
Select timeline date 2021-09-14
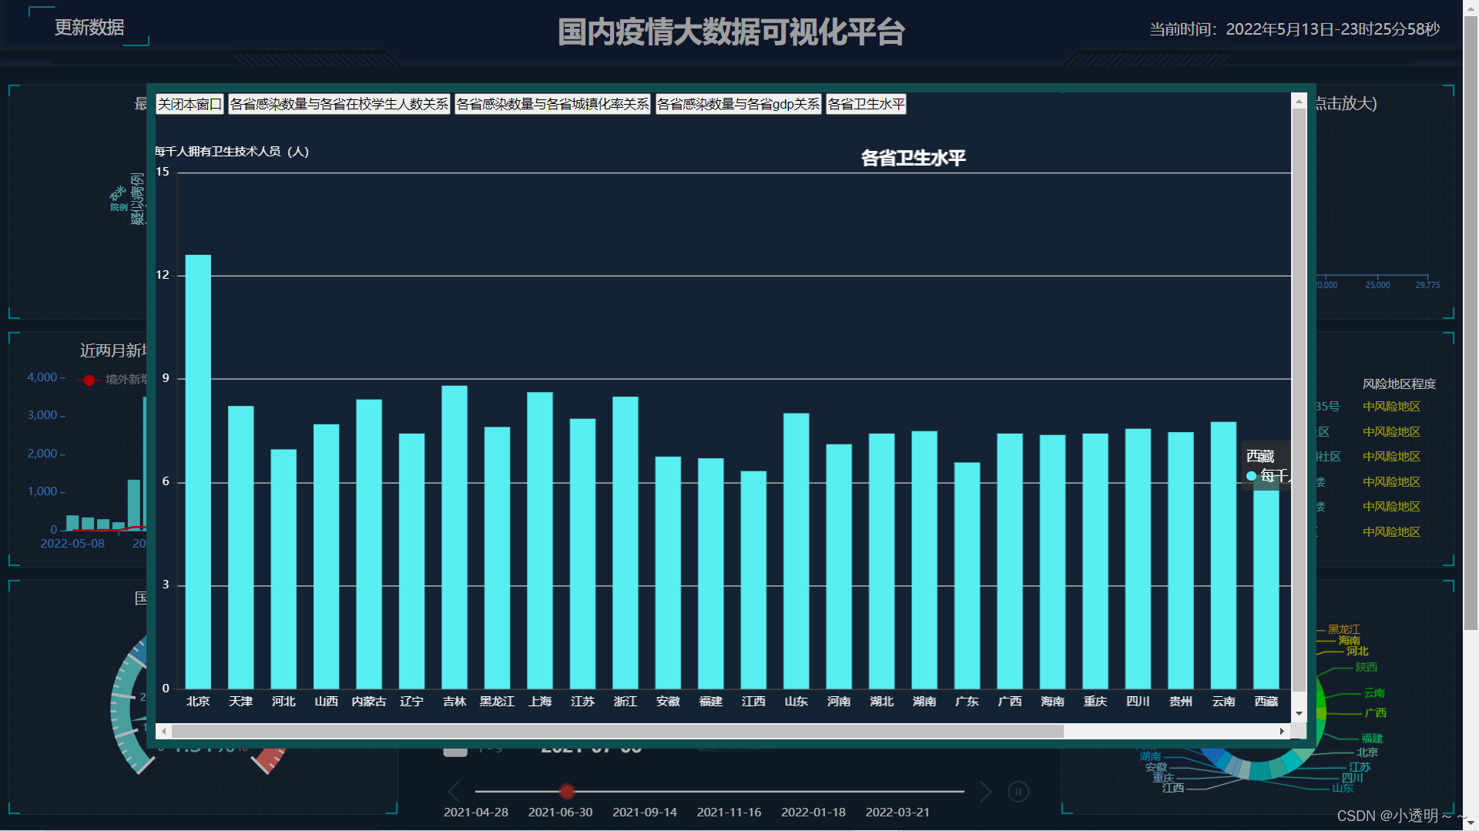645,813
